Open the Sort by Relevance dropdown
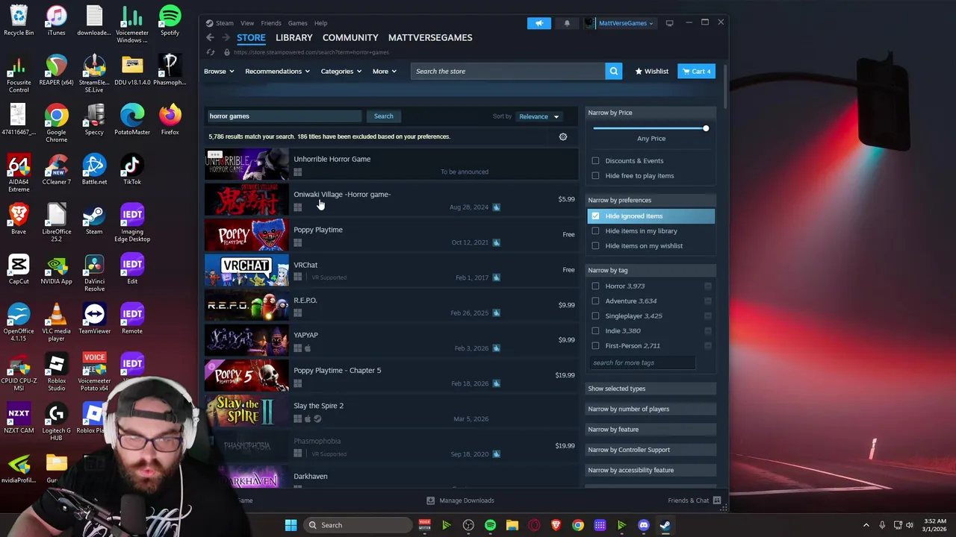Screen dimensions: 956x537 pos(538,116)
